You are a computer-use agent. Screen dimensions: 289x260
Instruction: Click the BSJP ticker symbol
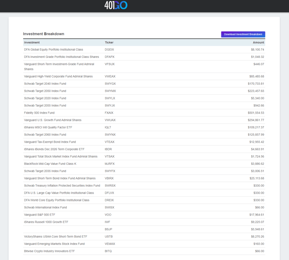coord(108,229)
